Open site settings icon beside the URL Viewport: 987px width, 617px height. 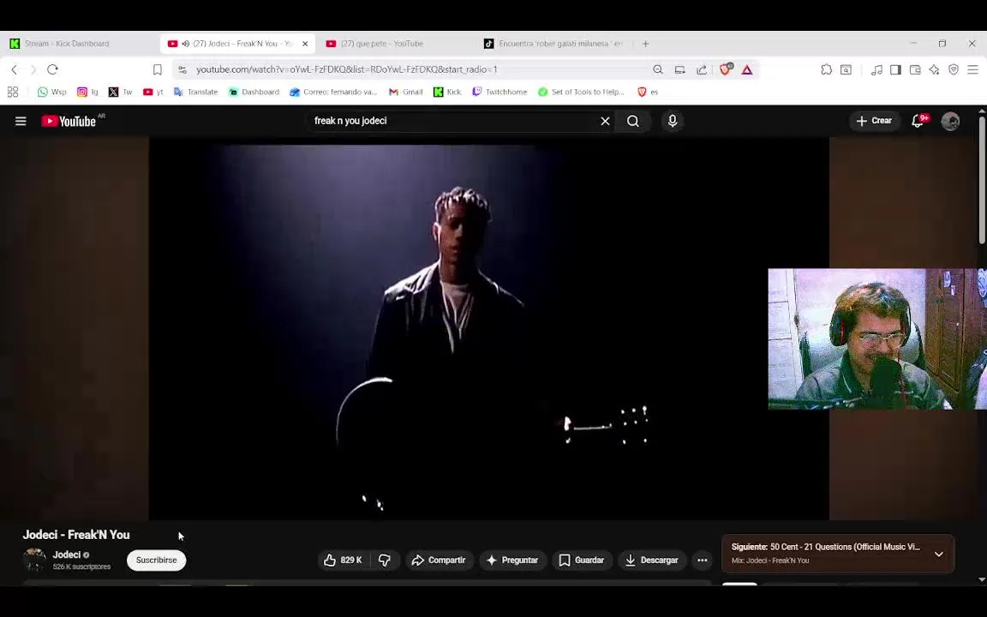click(182, 69)
